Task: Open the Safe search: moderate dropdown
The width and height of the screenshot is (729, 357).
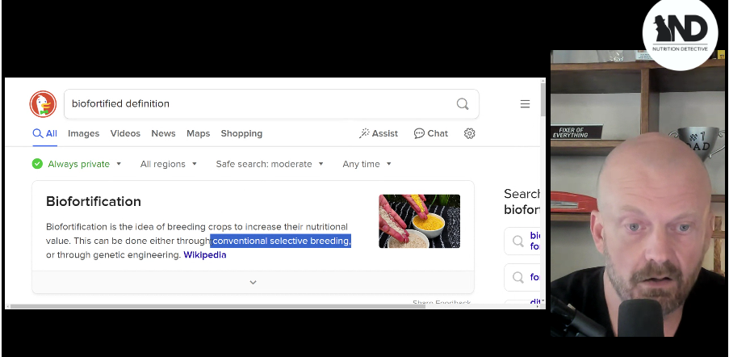Action: pos(270,164)
